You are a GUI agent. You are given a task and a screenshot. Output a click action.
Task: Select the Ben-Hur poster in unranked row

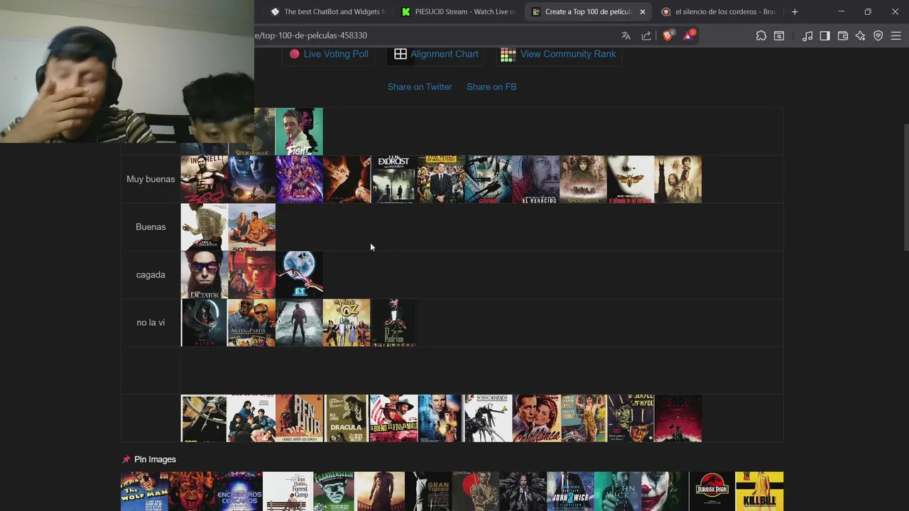click(x=299, y=419)
